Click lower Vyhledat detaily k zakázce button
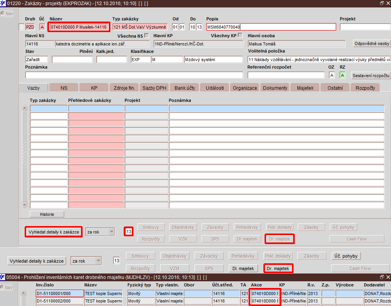This screenshot has height=306, width=391. point(37,261)
